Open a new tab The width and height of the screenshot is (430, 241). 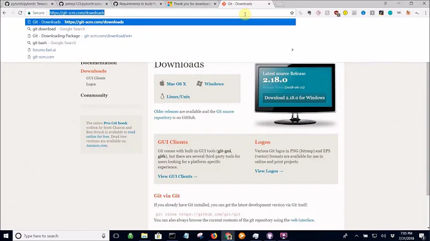[x=279, y=4]
